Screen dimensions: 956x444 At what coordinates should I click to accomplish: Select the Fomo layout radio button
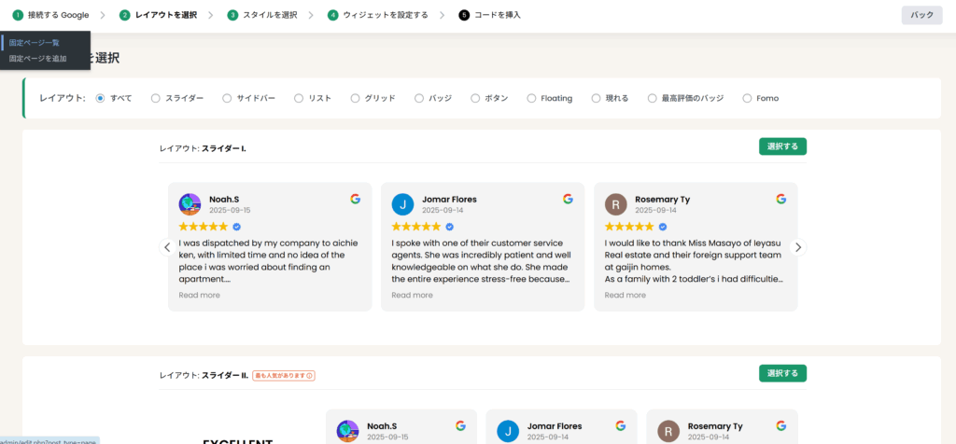tap(747, 98)
